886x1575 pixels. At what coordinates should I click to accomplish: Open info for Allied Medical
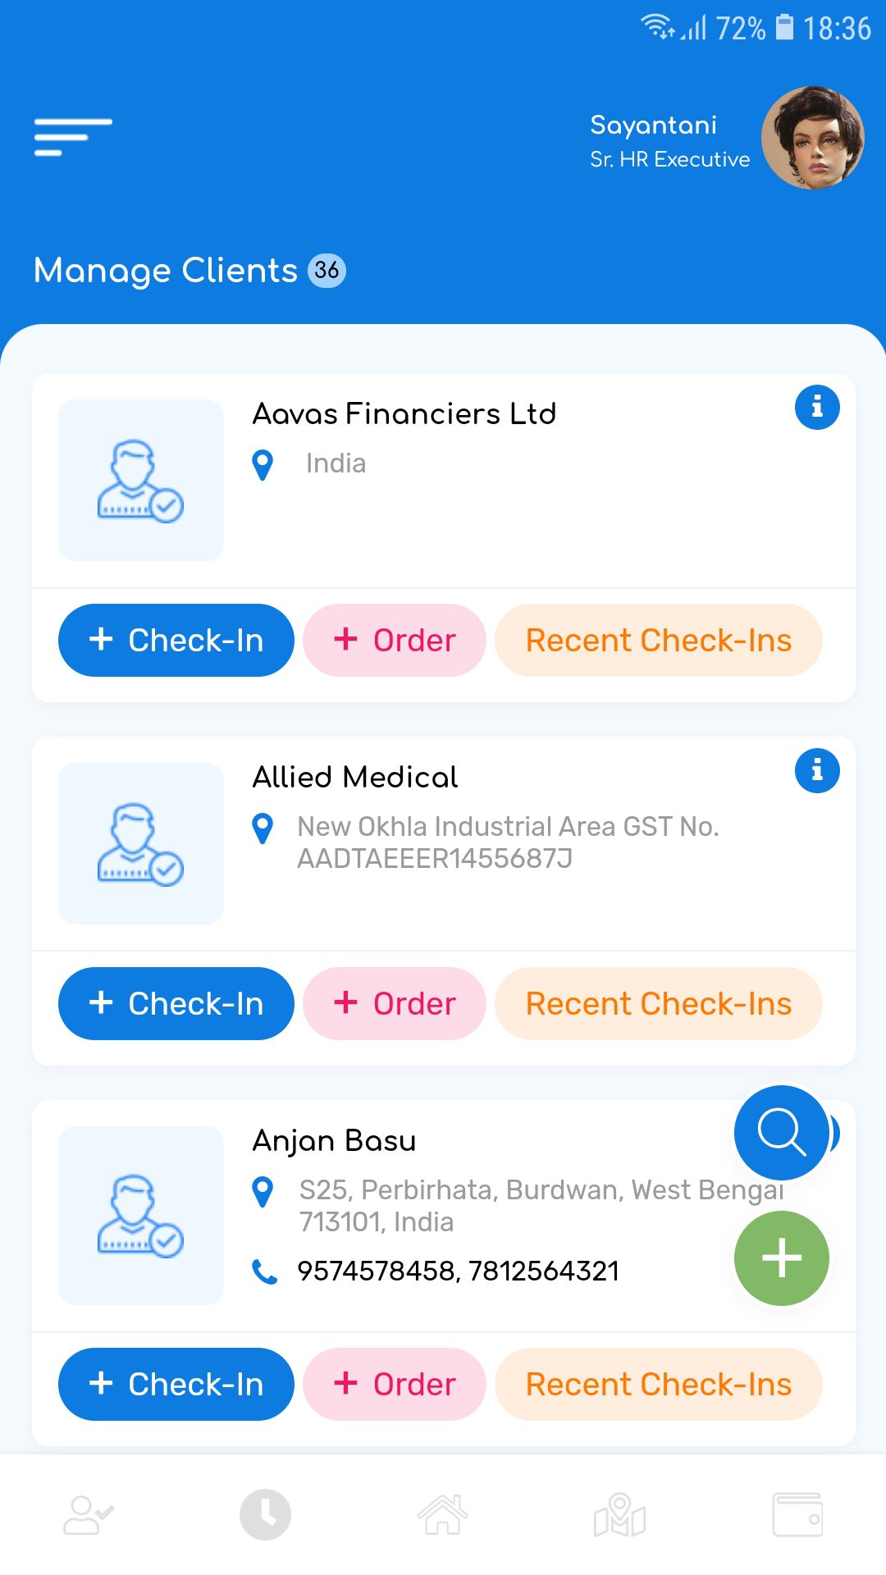point(817,770)
